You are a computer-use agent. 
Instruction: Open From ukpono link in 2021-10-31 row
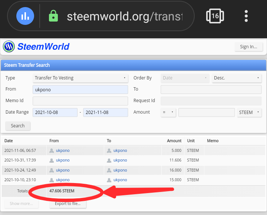coord(63,160)
